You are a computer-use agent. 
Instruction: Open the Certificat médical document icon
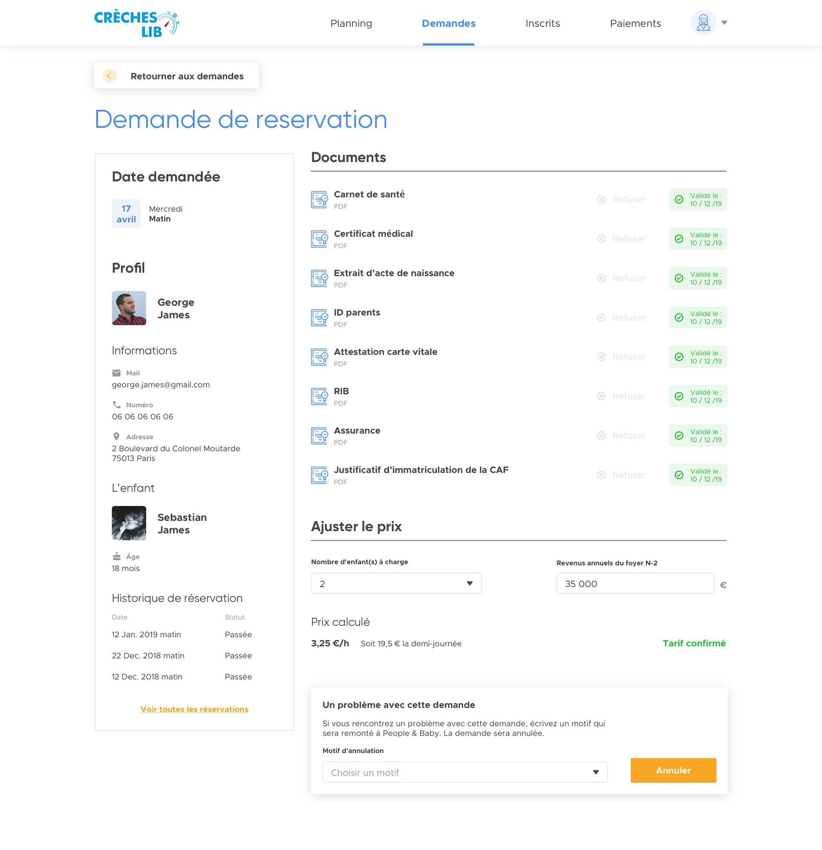319,239
